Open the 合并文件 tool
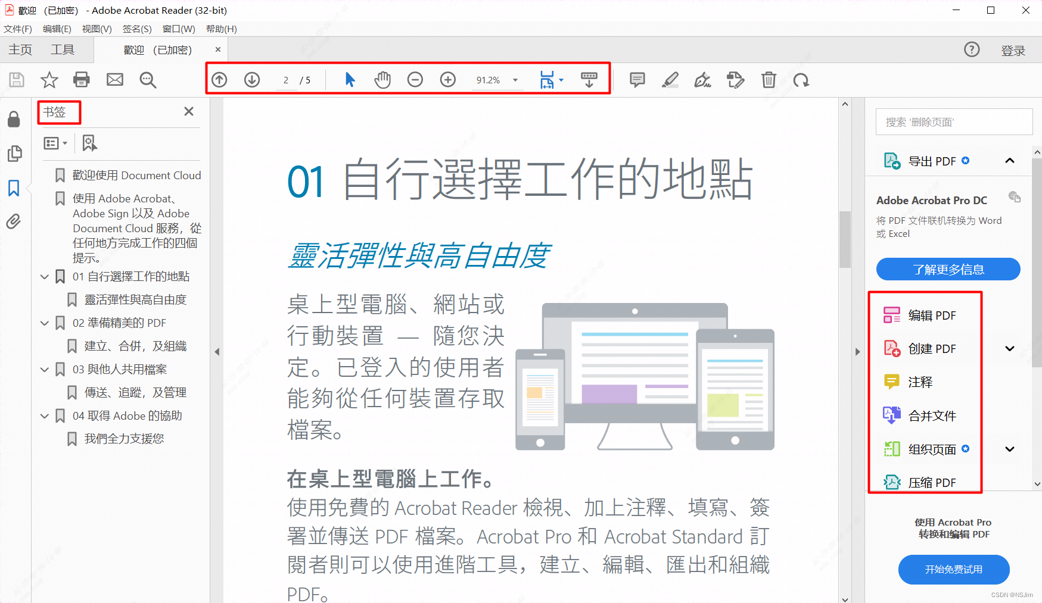The width and height of the screenshot is (1042, 603). 920,416
